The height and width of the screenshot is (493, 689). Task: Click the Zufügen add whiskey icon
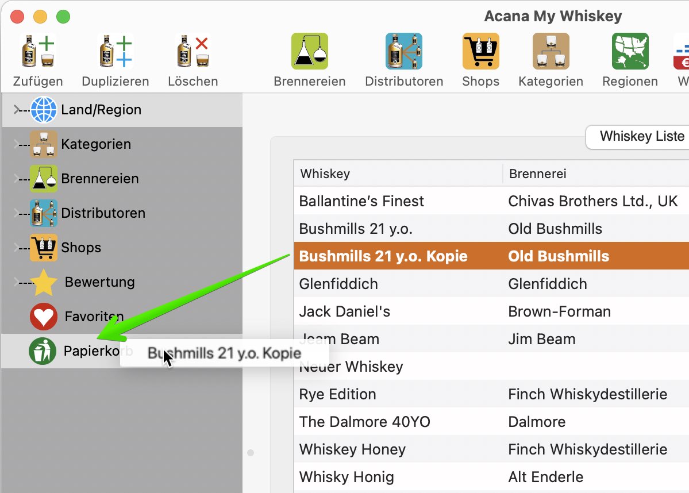tap(38, 51)
